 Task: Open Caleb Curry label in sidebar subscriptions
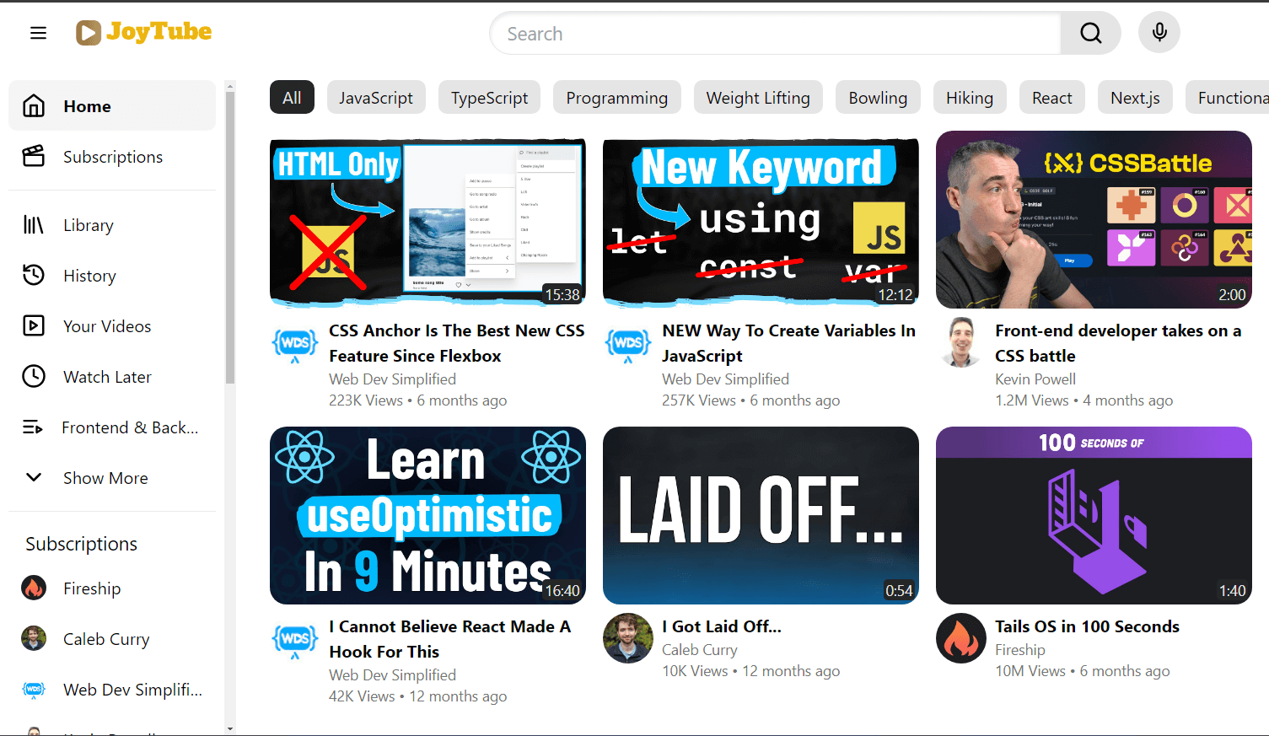click(106, 639)
